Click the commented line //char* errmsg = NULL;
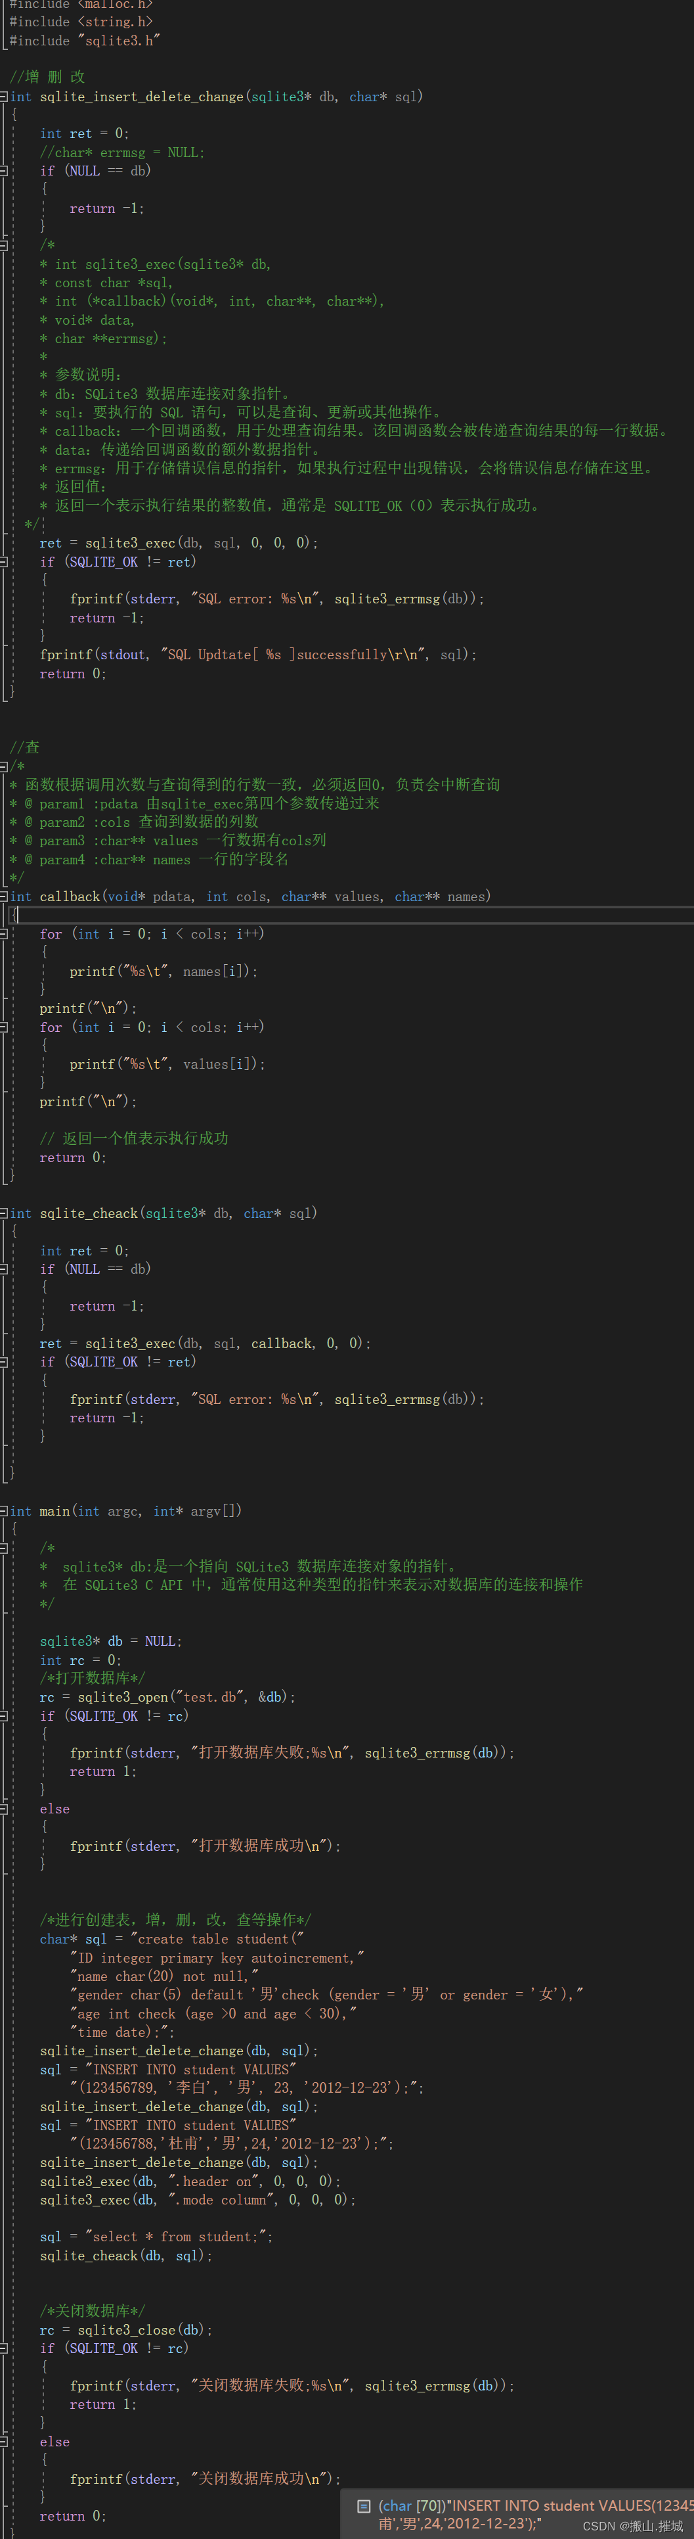The width and height of the screenshot is (694, 2539). tap(122, 152)
